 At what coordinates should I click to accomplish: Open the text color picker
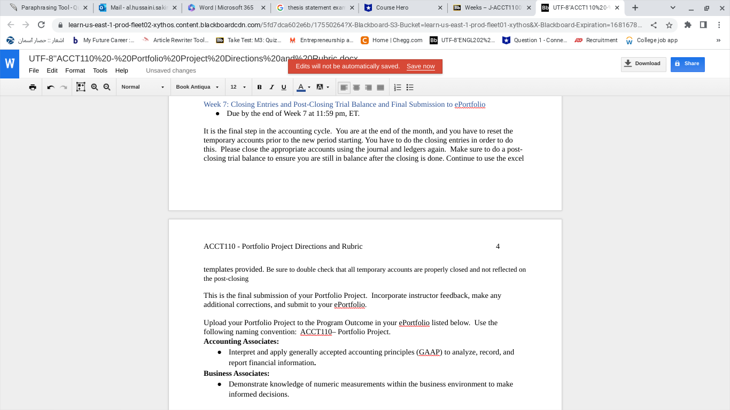click(302, 87)
